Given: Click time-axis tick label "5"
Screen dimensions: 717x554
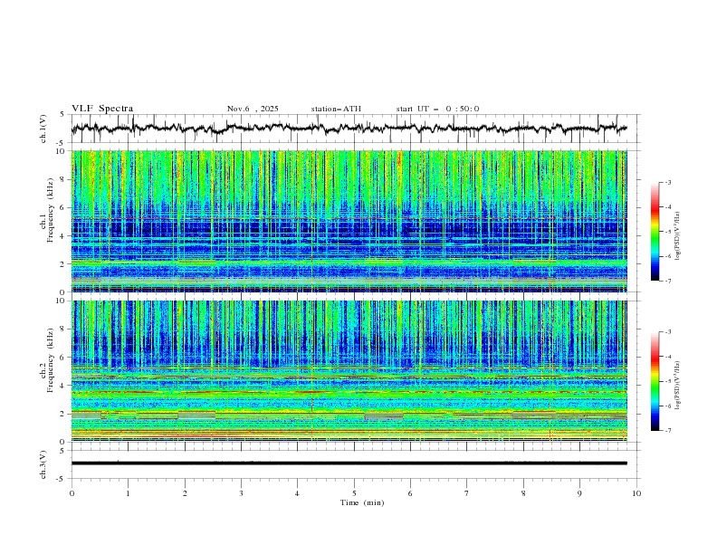Looking at the screenshot, I should click(x=354, y=493).
